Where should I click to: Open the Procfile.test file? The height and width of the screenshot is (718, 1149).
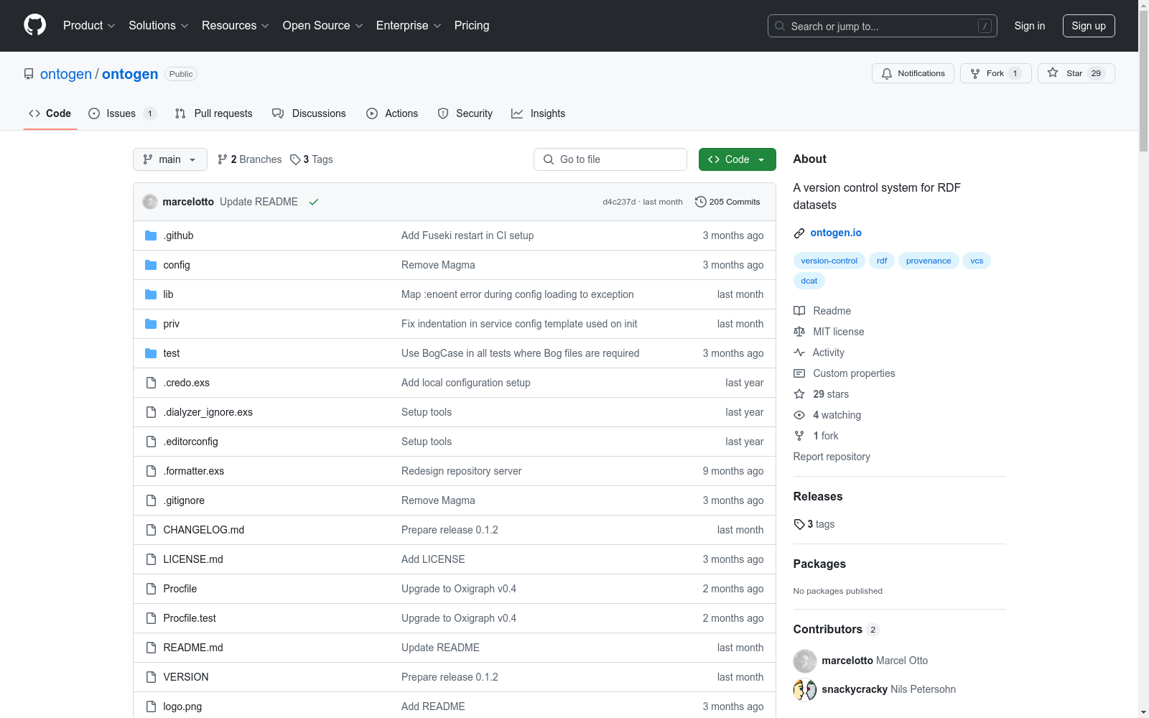[x=190, y=618]
